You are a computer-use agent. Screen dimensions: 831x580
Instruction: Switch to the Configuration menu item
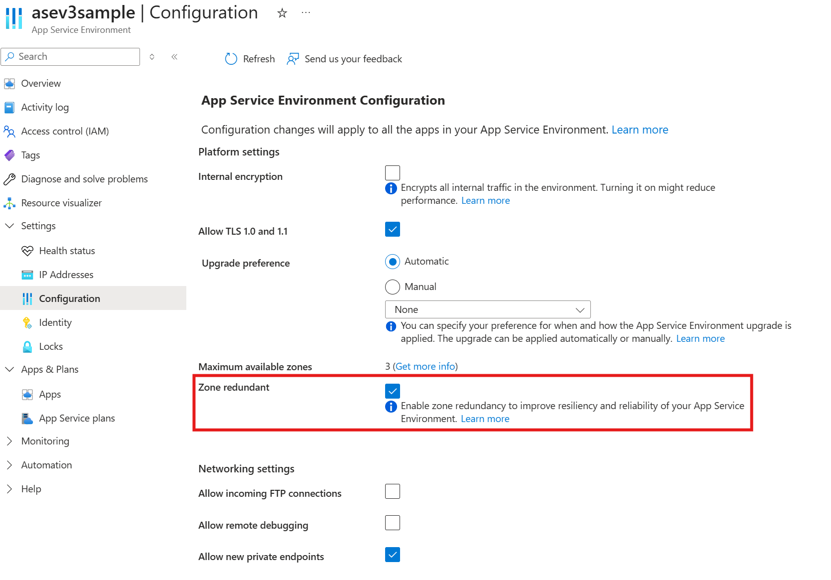69,298
